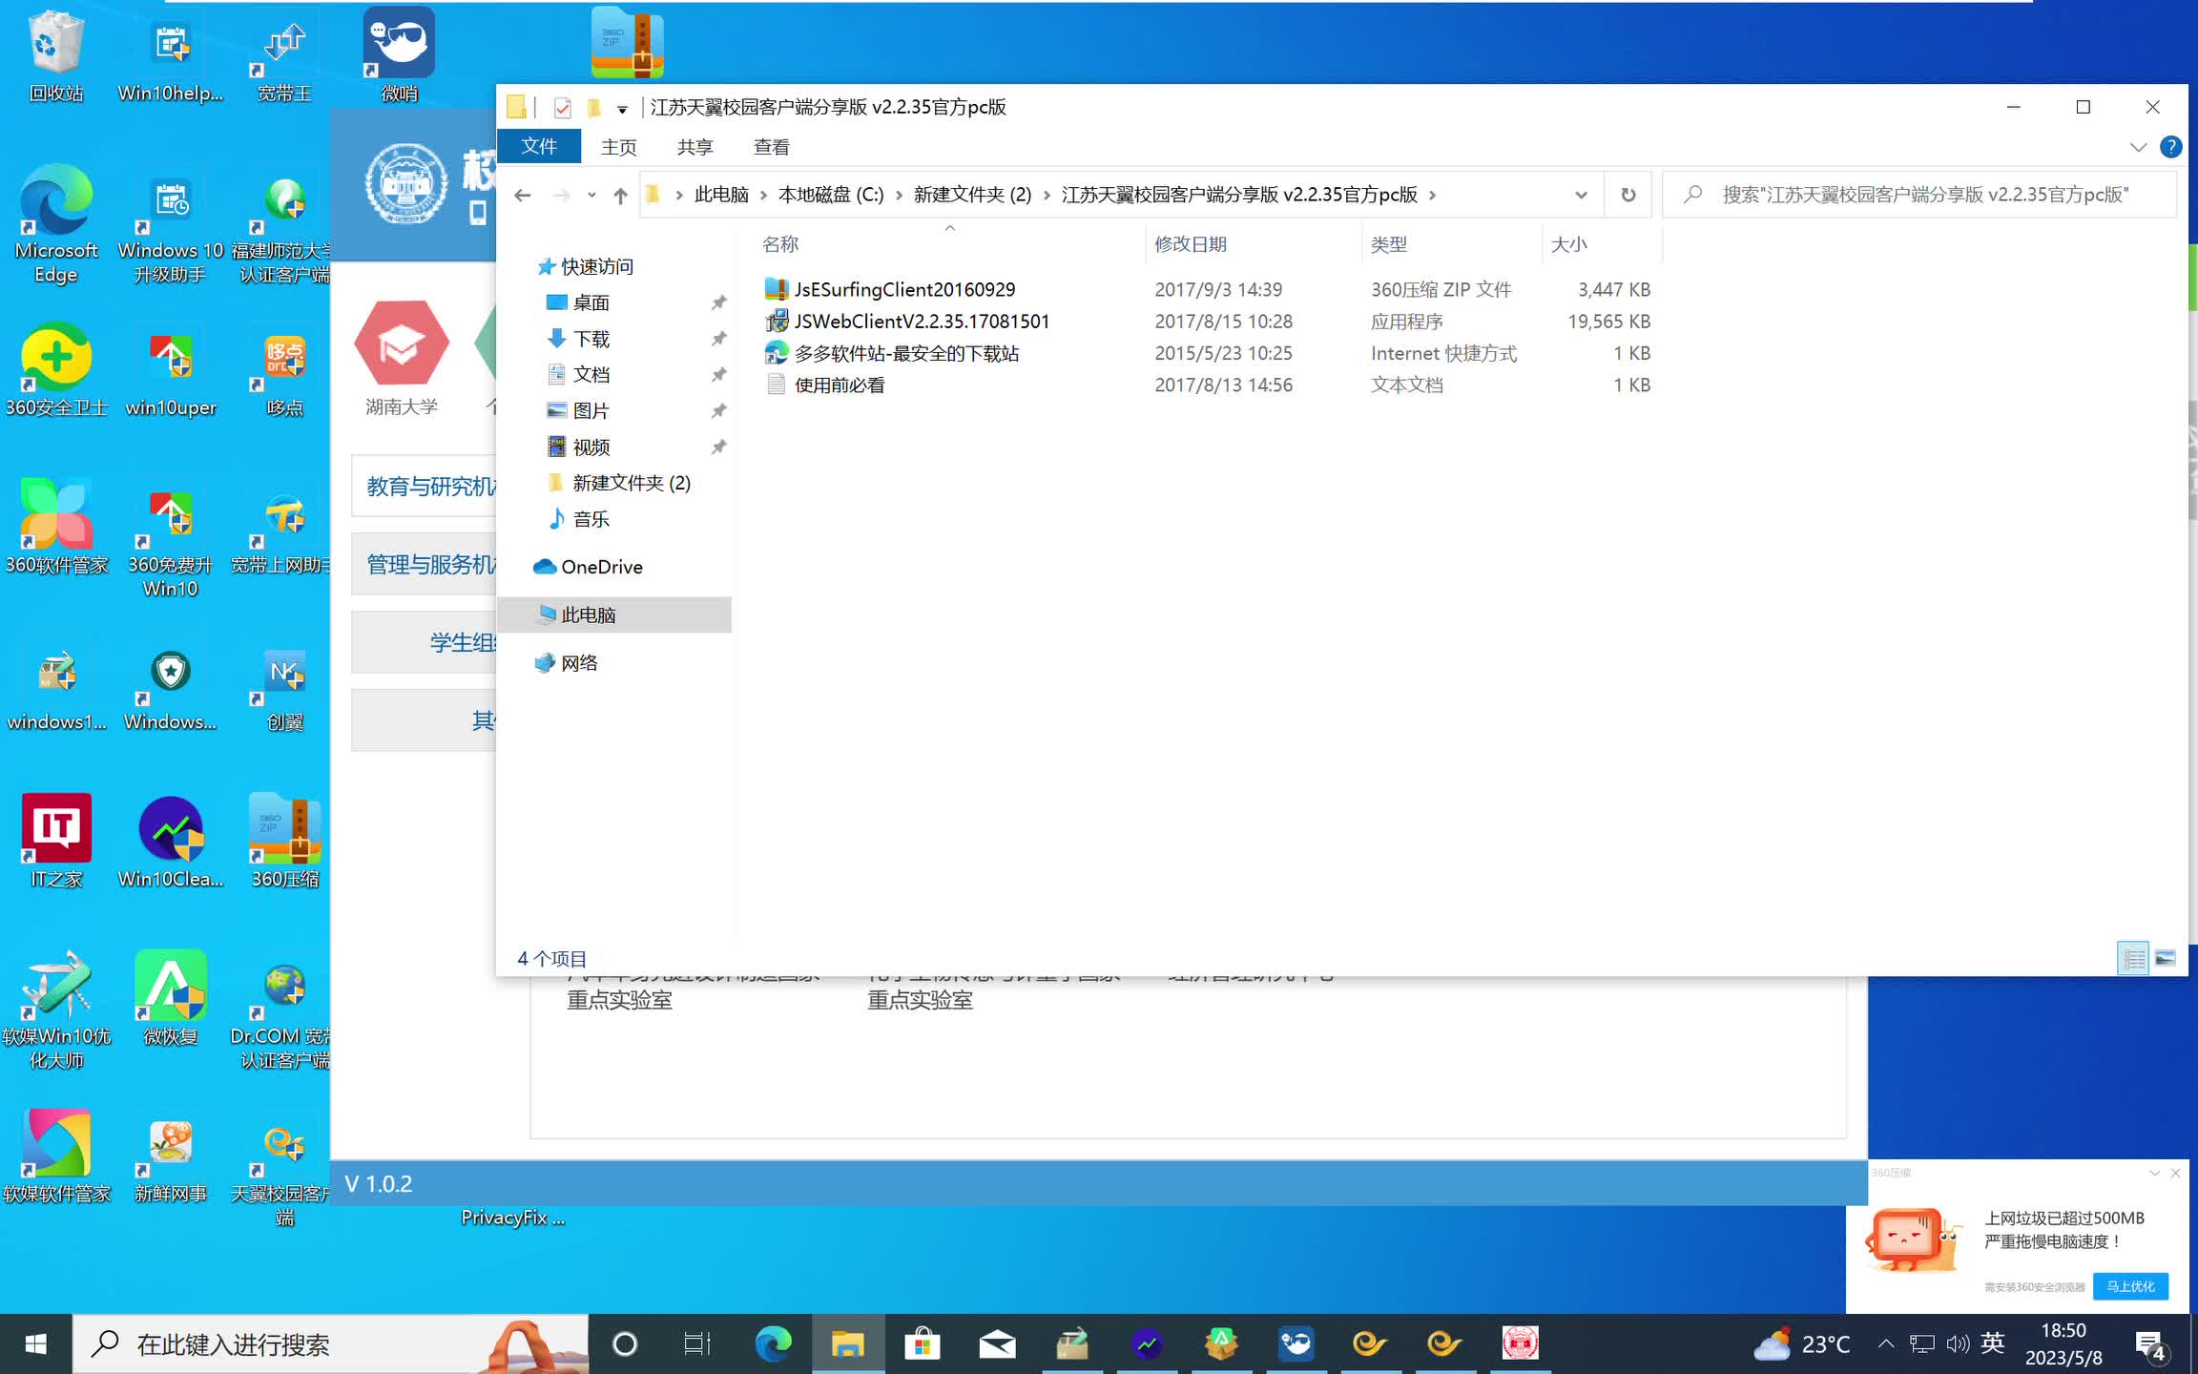Expand breadcrumb arrow after 新建文件夹 (2)

tap(1047, 195)
